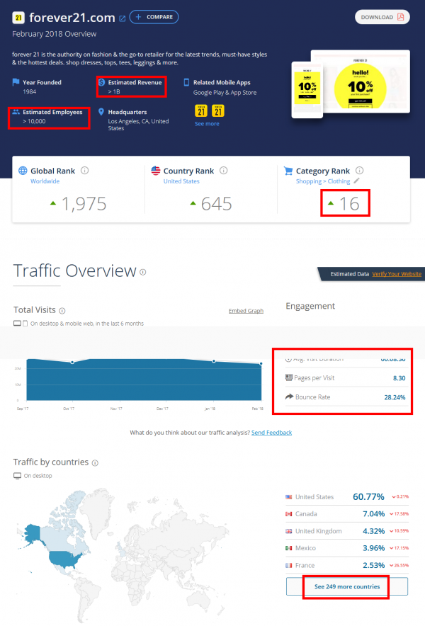Click the external link icon beside forever21.com

click(123, 18)
